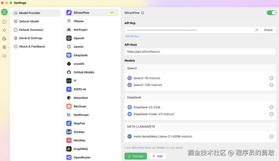Click the Add model button
This screenshot has width=279, height=161.
(x=158, y=156)
